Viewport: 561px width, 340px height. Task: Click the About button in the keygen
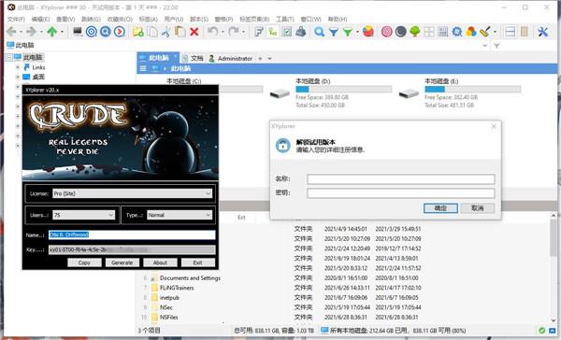160,262
